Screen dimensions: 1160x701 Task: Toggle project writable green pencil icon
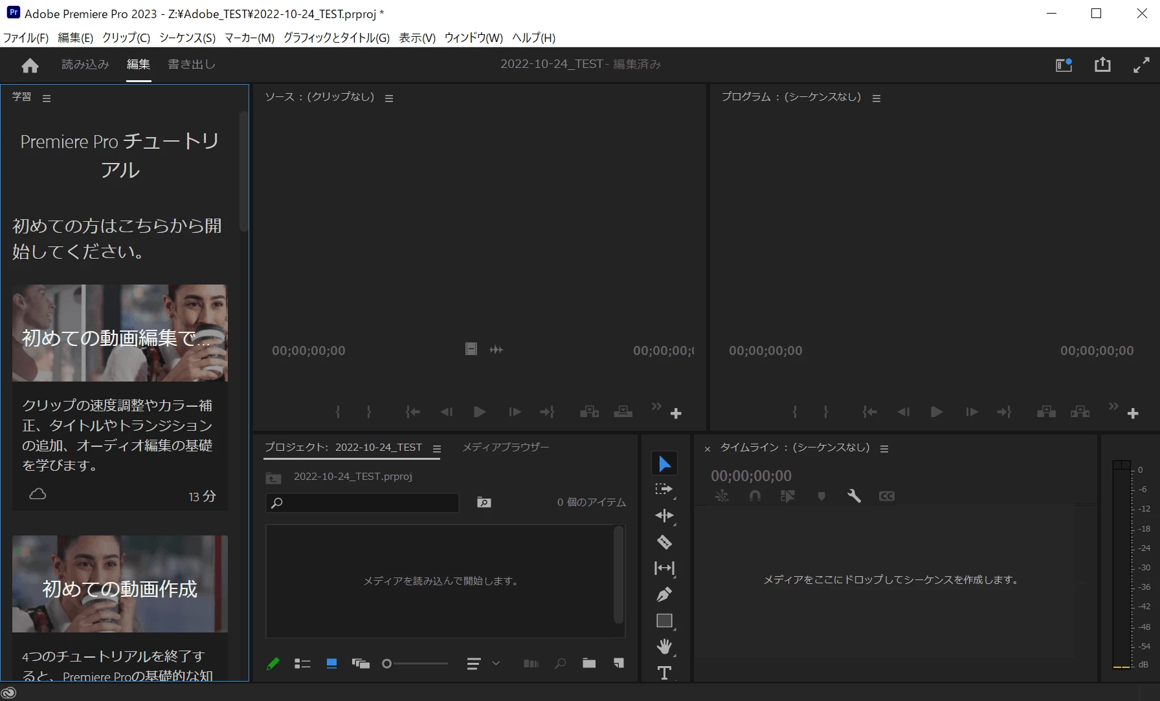click(x=273, y=663)
